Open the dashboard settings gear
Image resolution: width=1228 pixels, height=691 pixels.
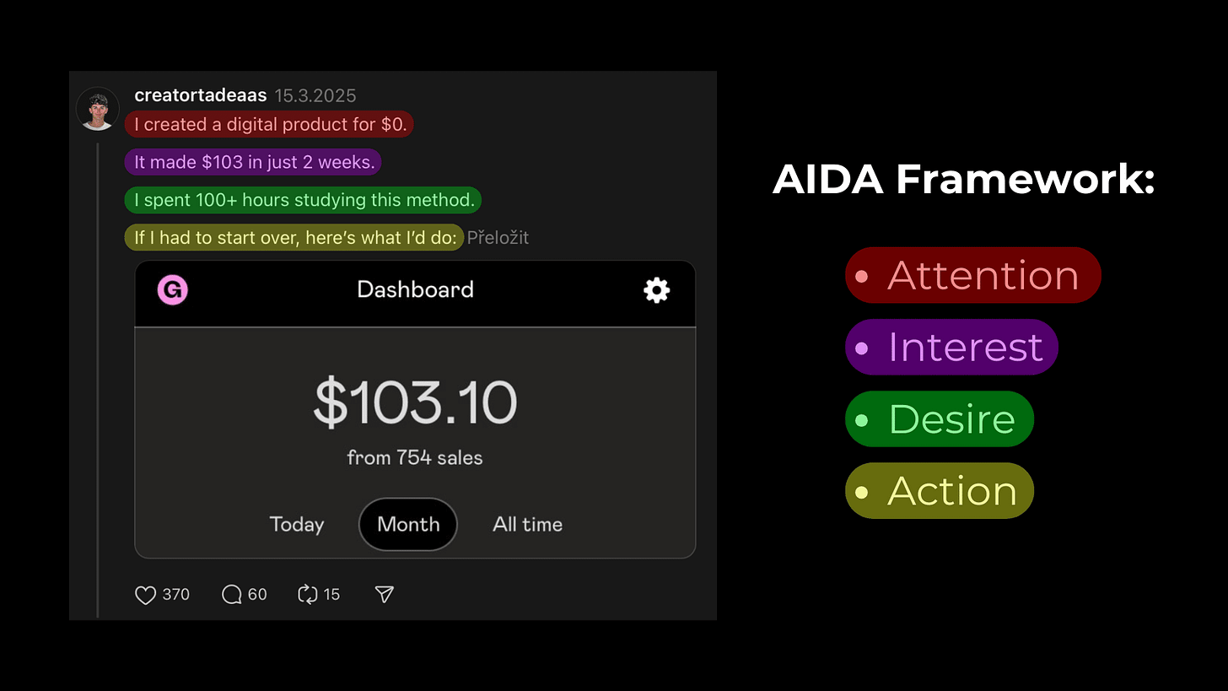coord(656,290)
